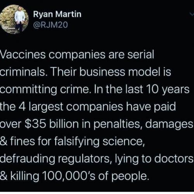
Task: Click the word Vaccines in the tweet
Action: [23, 54]
